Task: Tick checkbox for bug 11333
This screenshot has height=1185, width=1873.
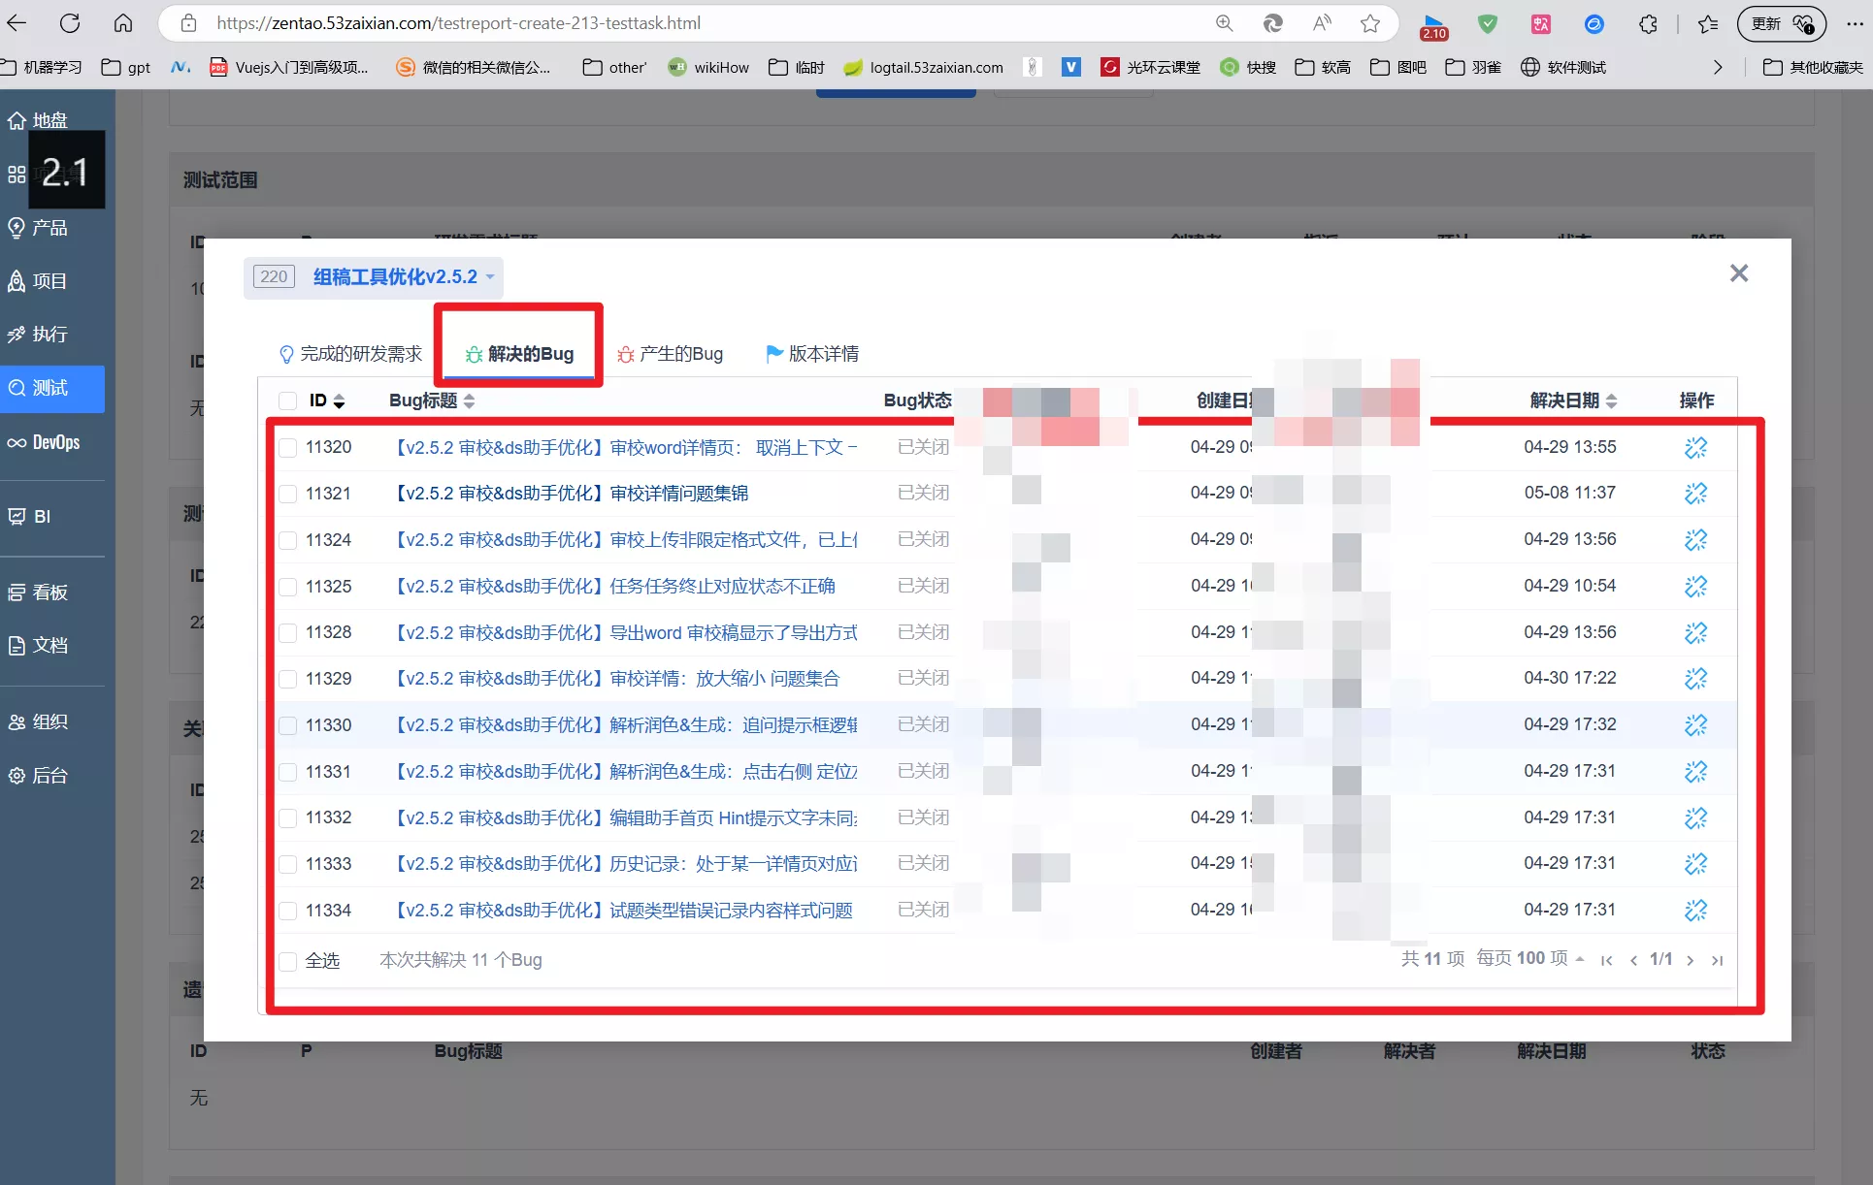Action: [287, 864]
